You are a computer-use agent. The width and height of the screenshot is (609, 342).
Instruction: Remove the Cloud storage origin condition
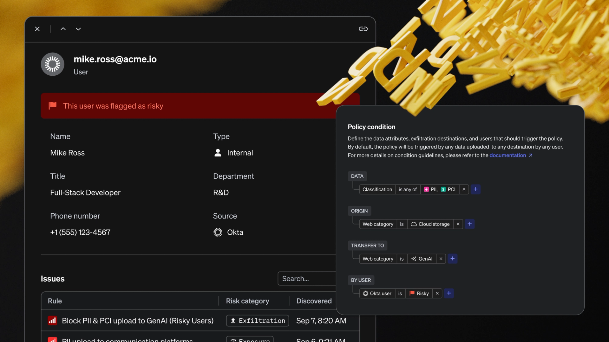coord(458,224)
